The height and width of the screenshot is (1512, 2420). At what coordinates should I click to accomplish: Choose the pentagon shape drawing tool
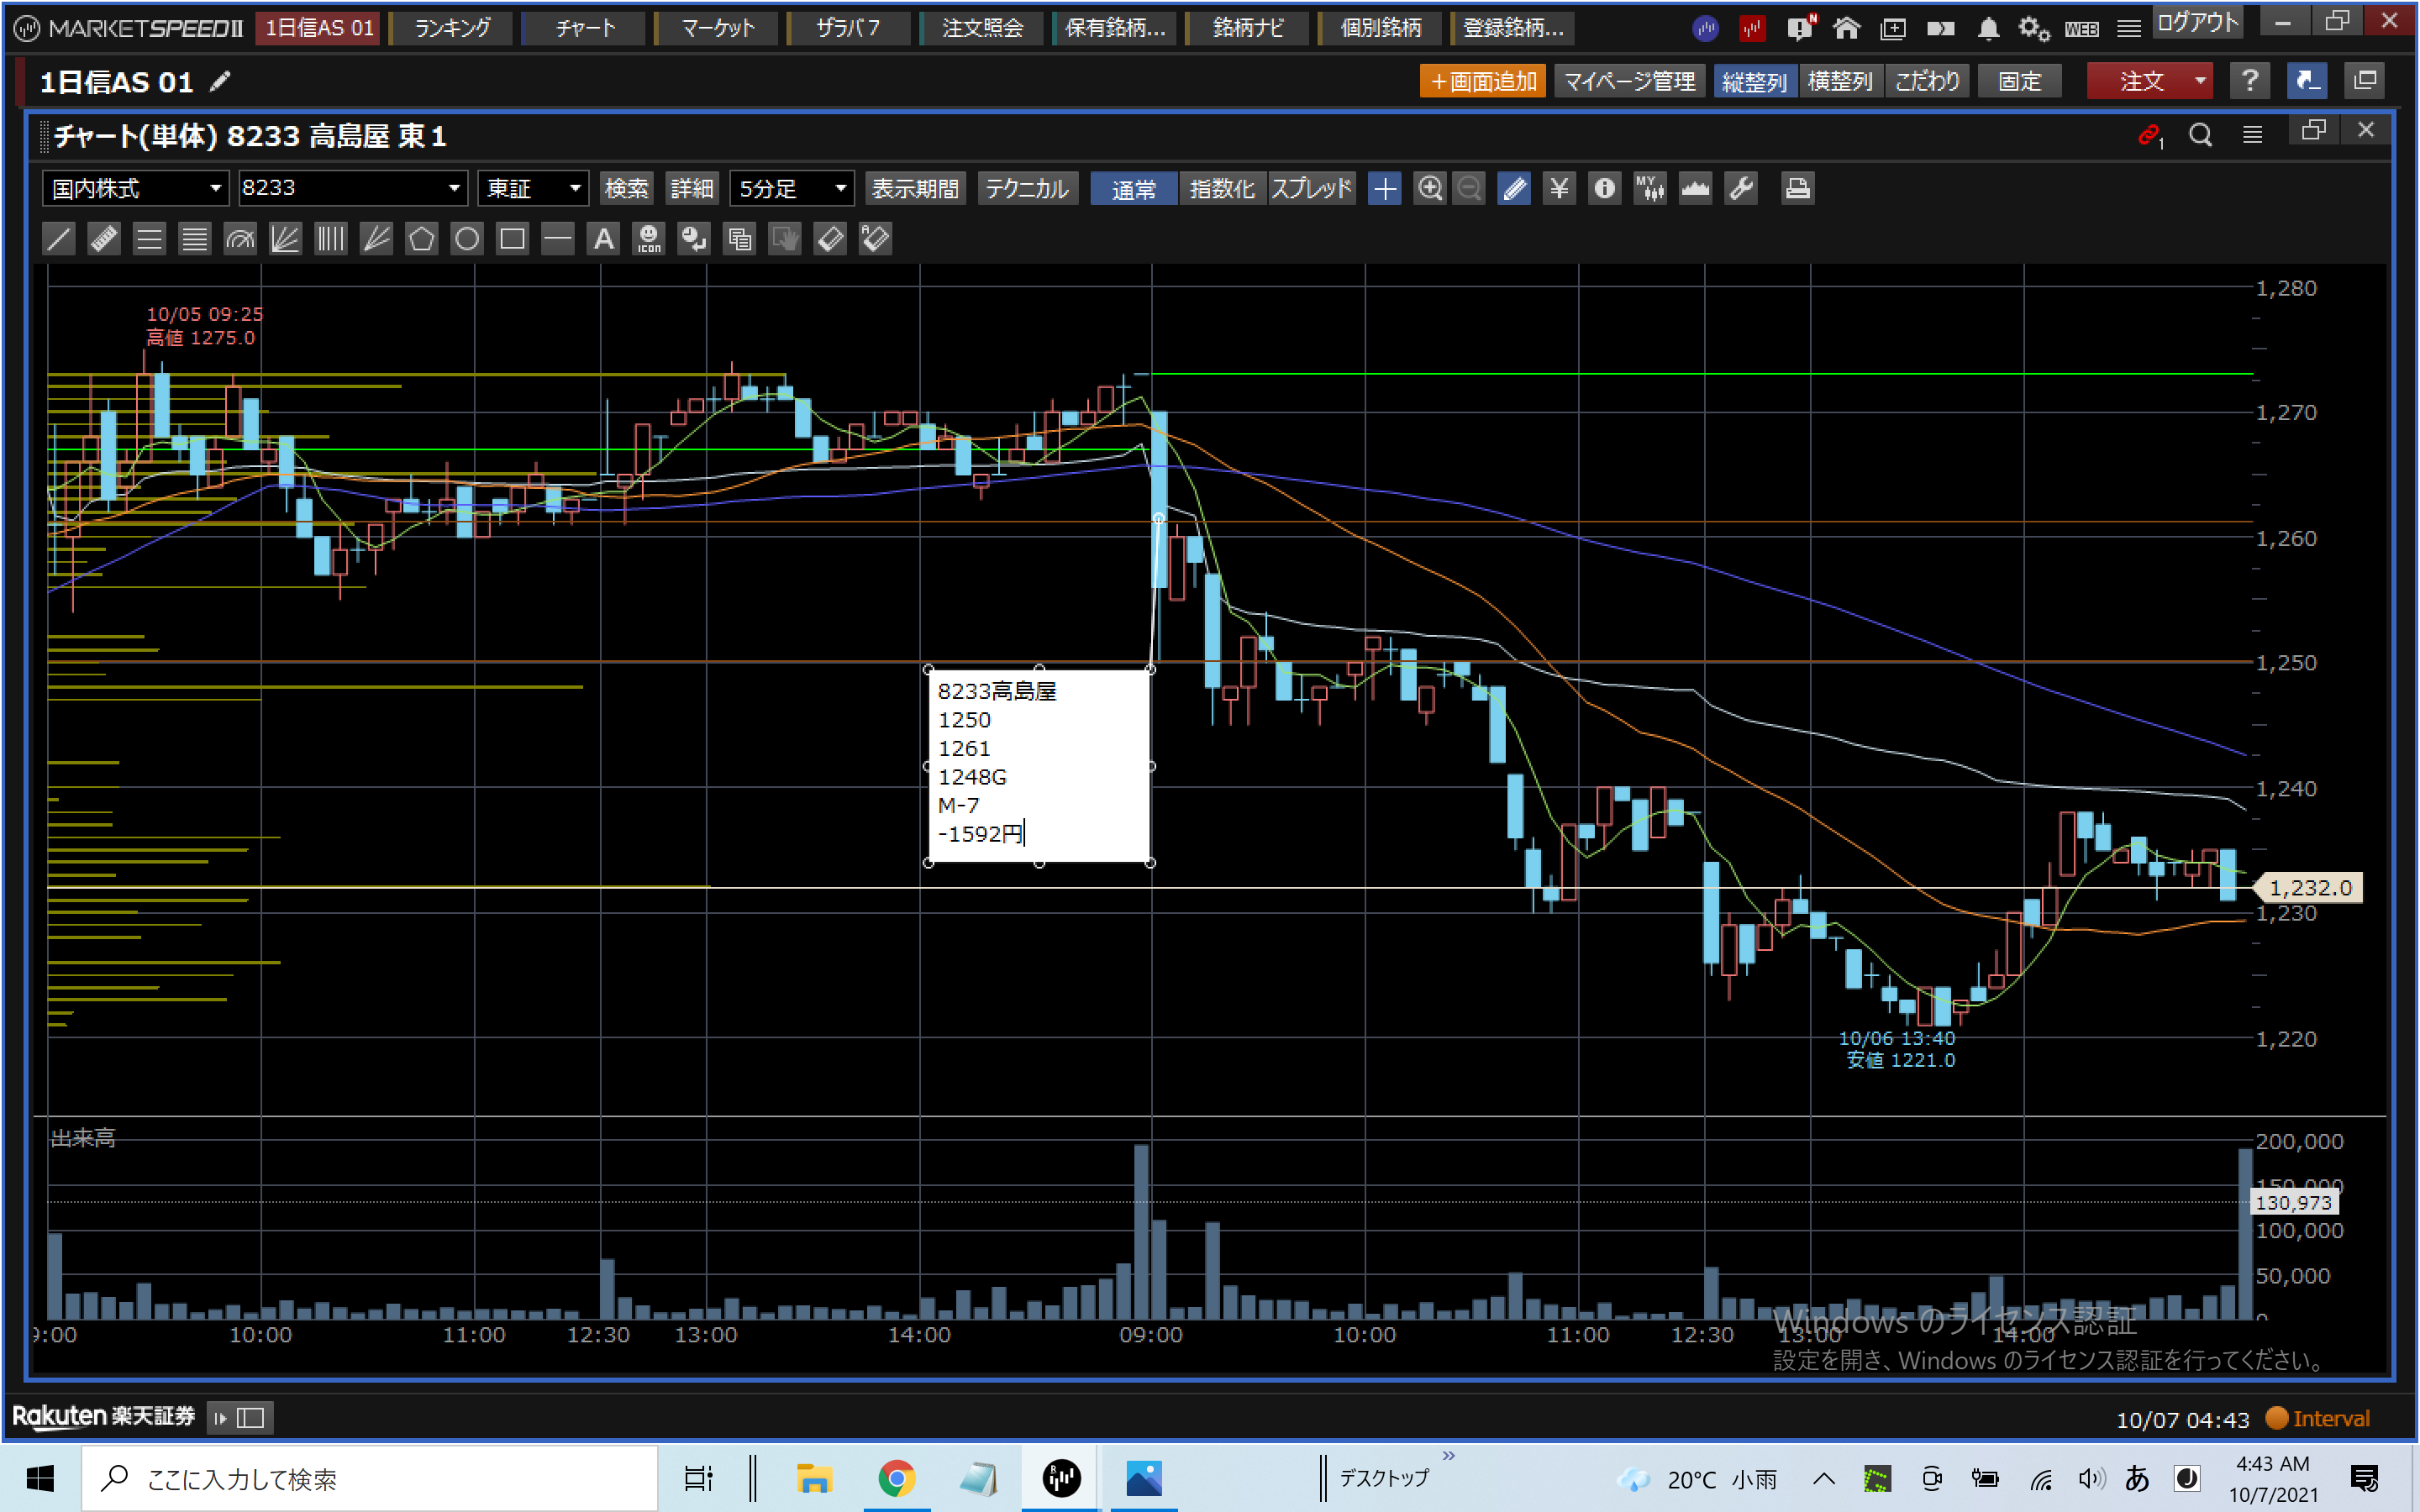[x=422, y=239]
